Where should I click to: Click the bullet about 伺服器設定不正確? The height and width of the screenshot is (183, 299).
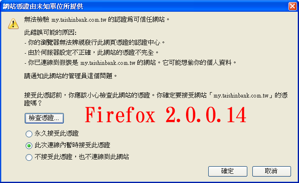(92, 52)
